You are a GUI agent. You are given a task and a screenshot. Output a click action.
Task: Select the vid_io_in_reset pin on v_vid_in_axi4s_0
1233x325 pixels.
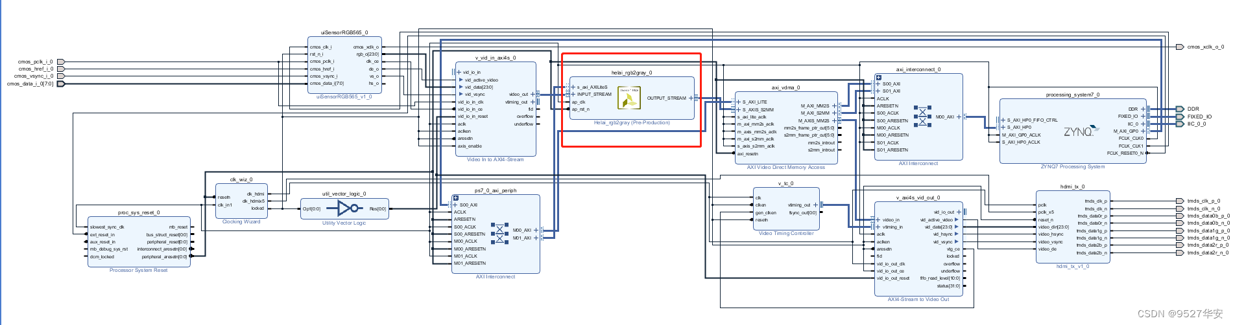pos(472,117)
